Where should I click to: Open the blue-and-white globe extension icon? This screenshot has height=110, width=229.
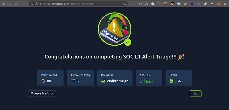[x=212, y=4]
